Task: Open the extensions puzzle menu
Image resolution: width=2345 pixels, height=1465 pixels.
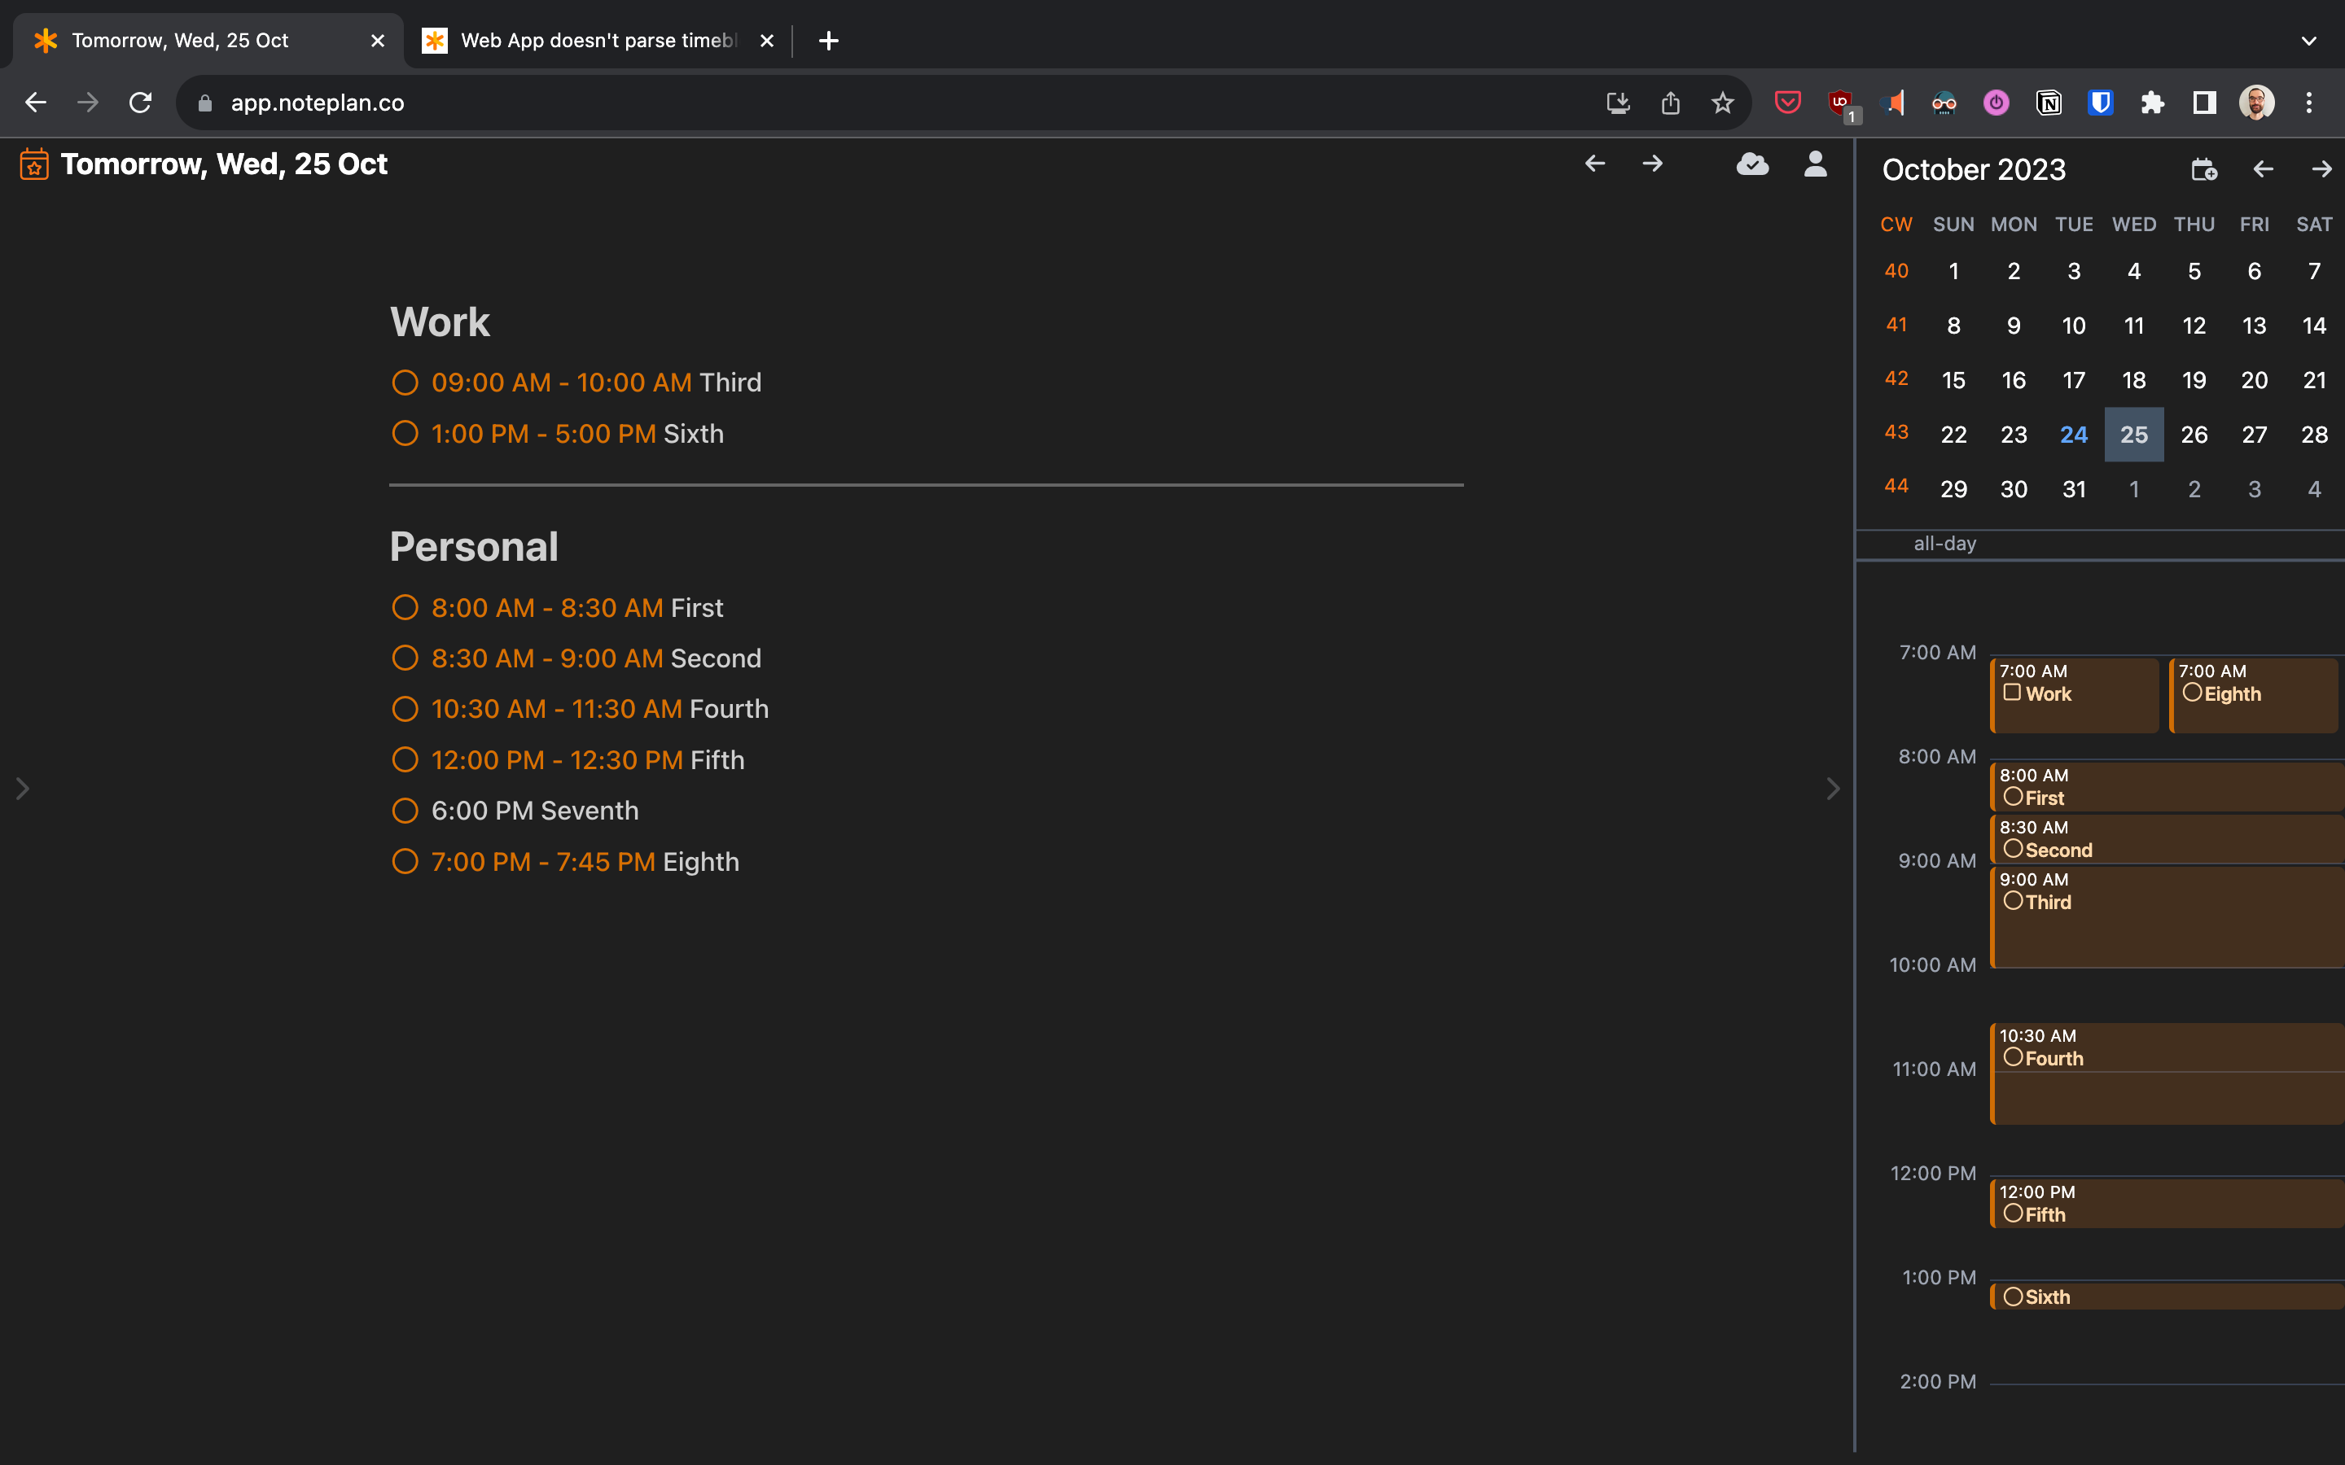Action: [2152, 103]
